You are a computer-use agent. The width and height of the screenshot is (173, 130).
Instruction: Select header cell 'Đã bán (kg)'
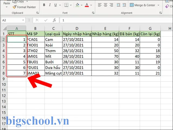[129, 34]
